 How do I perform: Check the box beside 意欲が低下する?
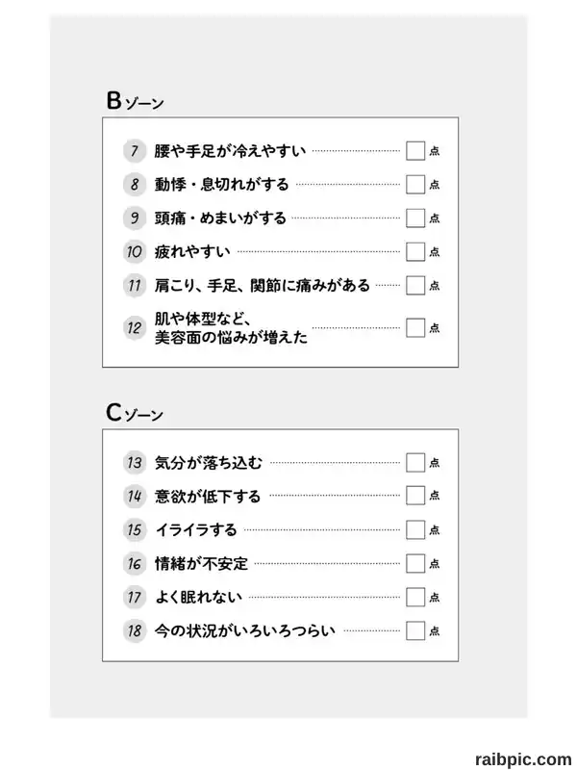(415, 496)
